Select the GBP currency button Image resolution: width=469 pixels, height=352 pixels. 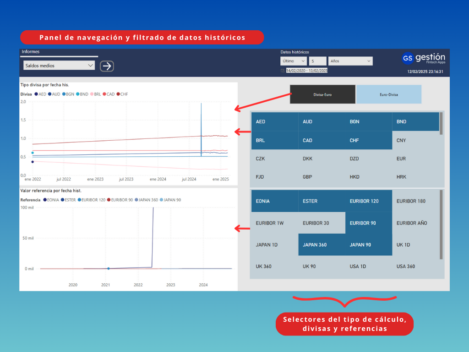(x=321, y=177)
